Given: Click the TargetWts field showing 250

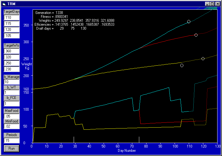Looking at the screenshot, I should click(11, 63).
